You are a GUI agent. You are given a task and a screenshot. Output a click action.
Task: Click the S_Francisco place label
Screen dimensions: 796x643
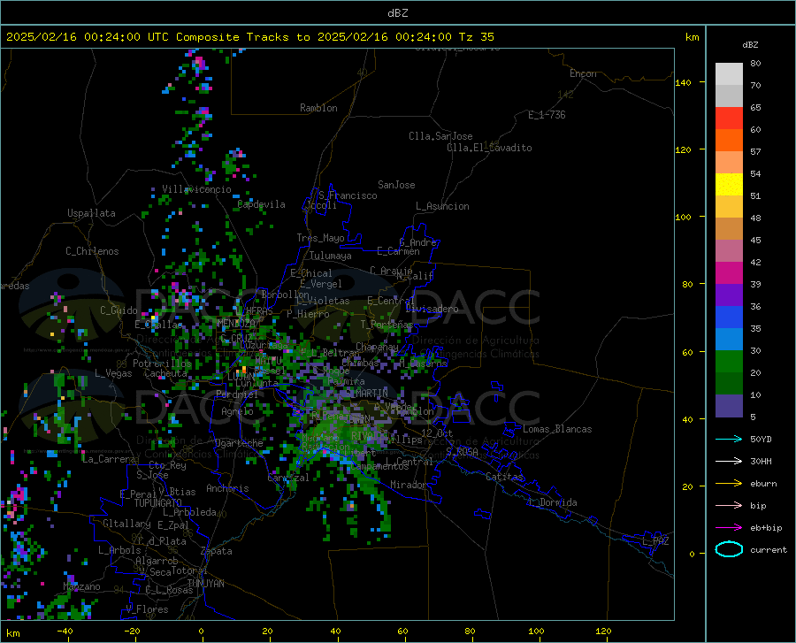[x=348, y=195]
